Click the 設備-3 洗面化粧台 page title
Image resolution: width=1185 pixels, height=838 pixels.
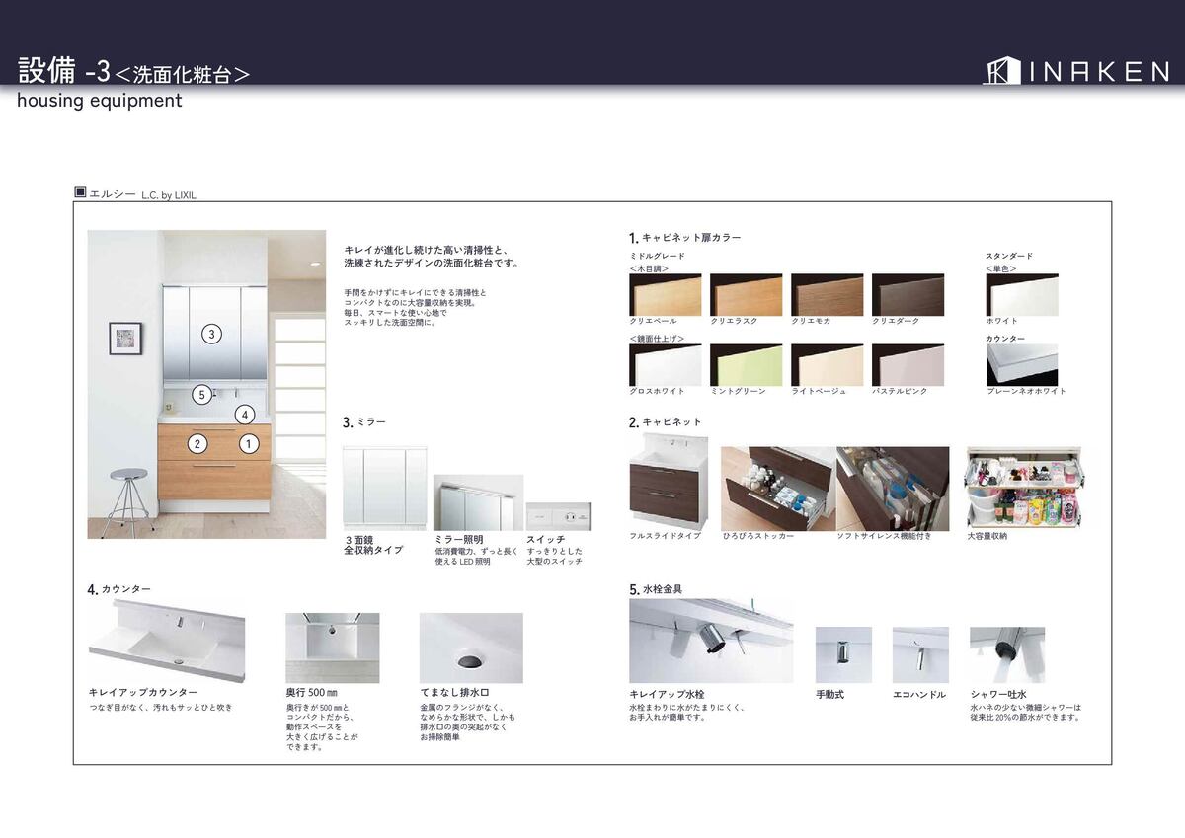pyautogui.click(x=133, y=72)
